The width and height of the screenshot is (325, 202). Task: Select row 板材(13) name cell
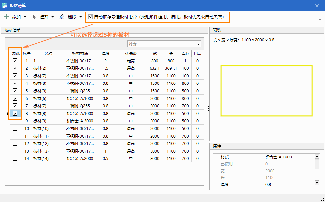(x=48, y=151)
